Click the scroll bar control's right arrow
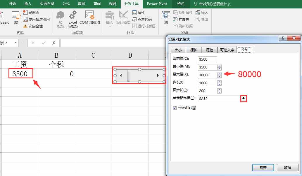Image resolution: width=302 pixels, height=176 pixels. [x=158, y=75]
